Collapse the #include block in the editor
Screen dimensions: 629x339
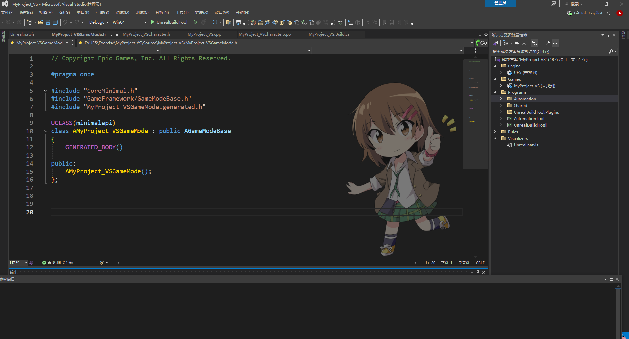click(46, 91)
